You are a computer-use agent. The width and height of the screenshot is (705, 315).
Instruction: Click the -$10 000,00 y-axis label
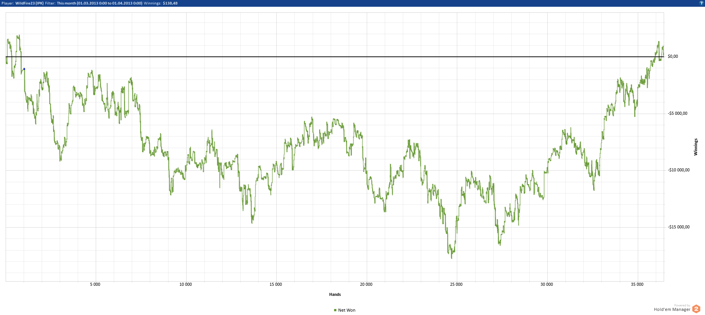(678, 170)
